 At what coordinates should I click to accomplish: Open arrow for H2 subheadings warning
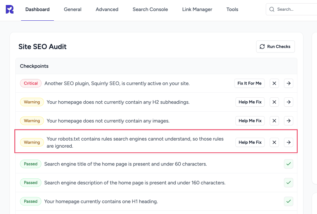click(x=288, y=102)
